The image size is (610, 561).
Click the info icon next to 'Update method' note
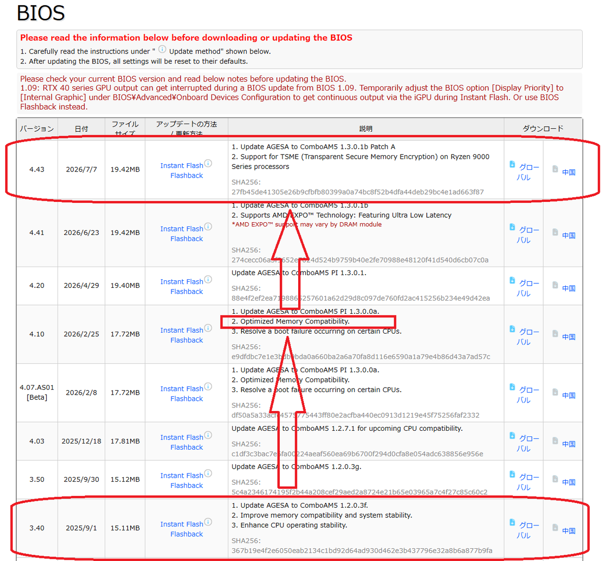[162, 49]
